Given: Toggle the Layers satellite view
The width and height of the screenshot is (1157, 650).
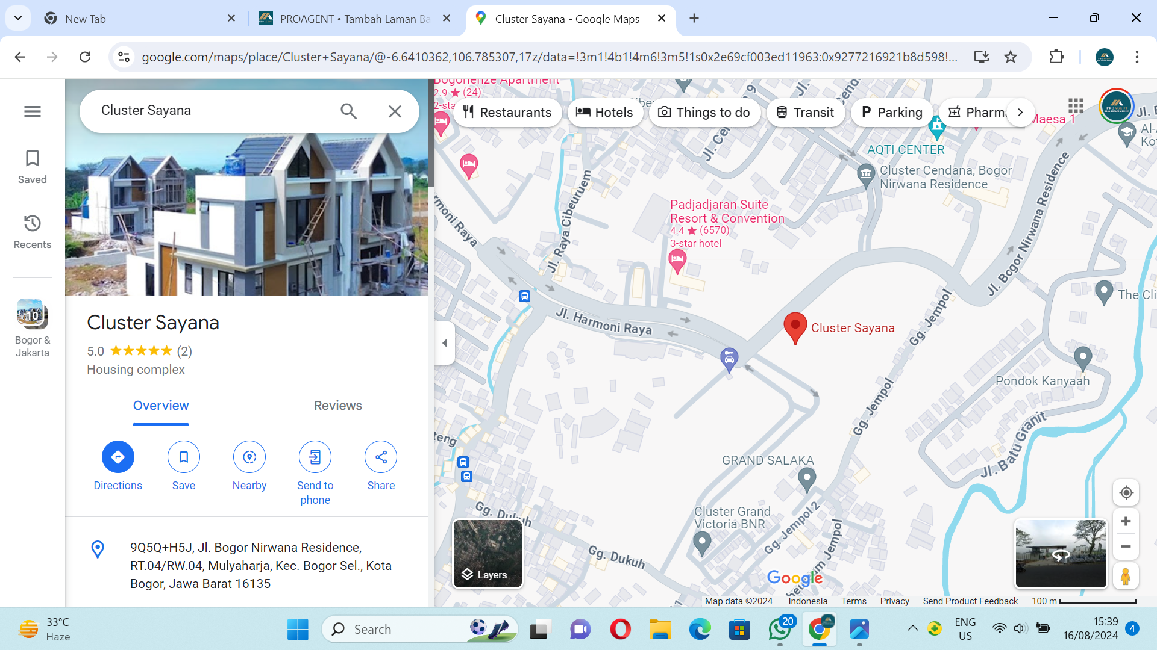Looking at the screenshot, I should pyautogui.click(x=488, y=554).
